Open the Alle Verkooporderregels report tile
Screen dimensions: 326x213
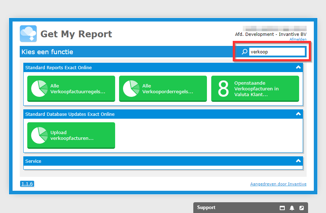163,89
